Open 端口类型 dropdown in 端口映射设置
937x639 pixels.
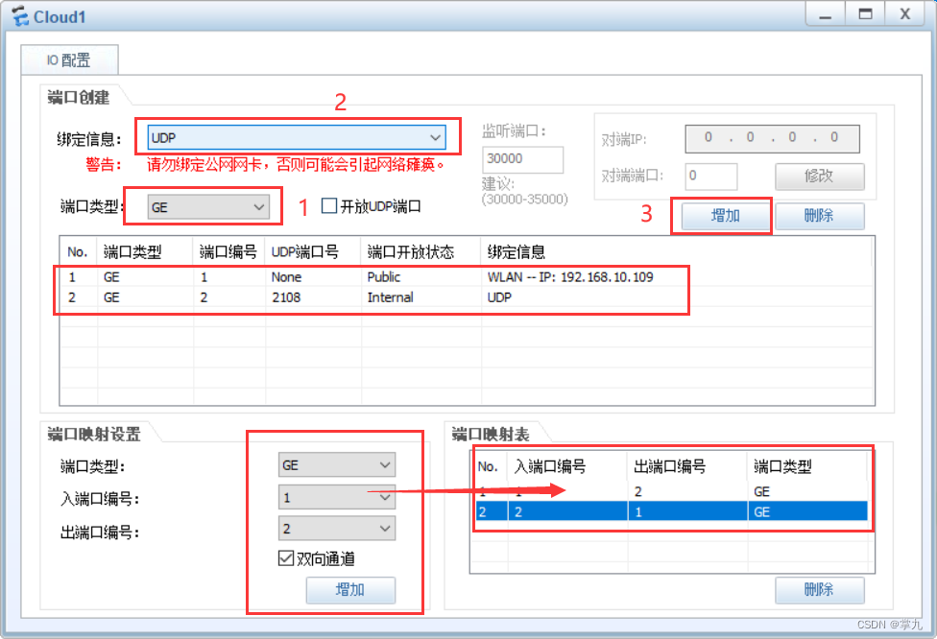pos(336,464)
